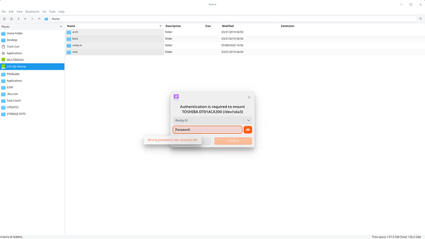The height and width of the screenshot is (239, 425).
Task: Click the 4 items hidden status text
Action: pos(11,237)
